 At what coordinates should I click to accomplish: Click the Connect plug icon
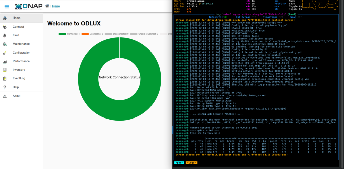point(5,27)
